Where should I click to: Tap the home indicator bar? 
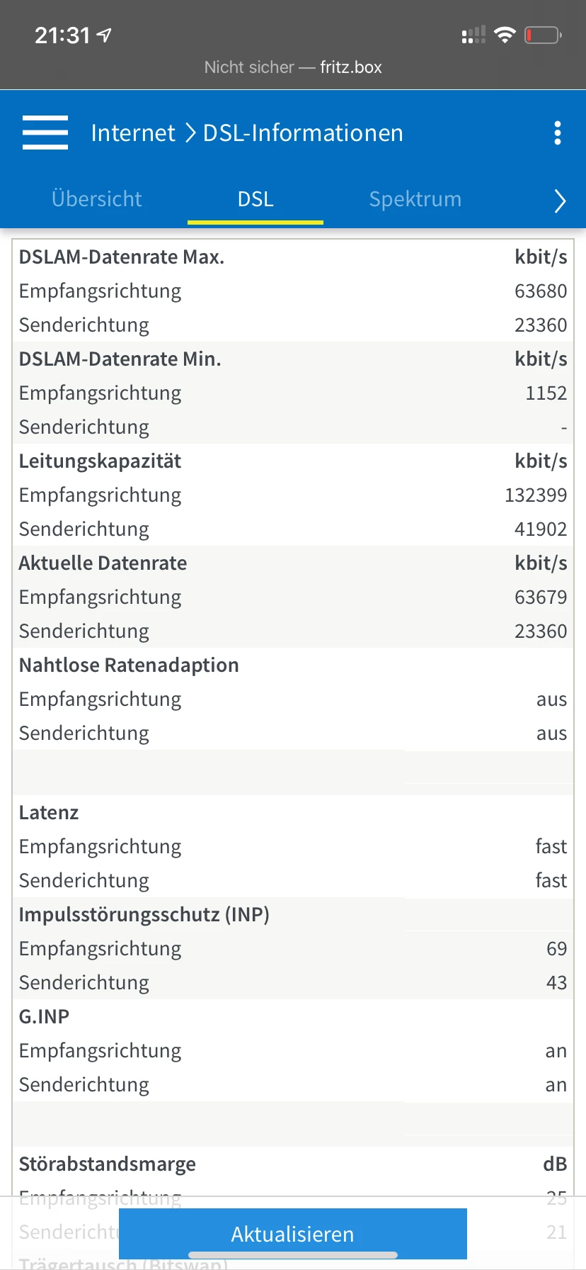click(293, 1255)
